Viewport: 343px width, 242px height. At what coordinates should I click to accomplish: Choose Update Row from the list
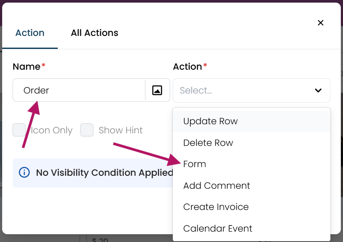pyautogui.click(x=211, y=121)
